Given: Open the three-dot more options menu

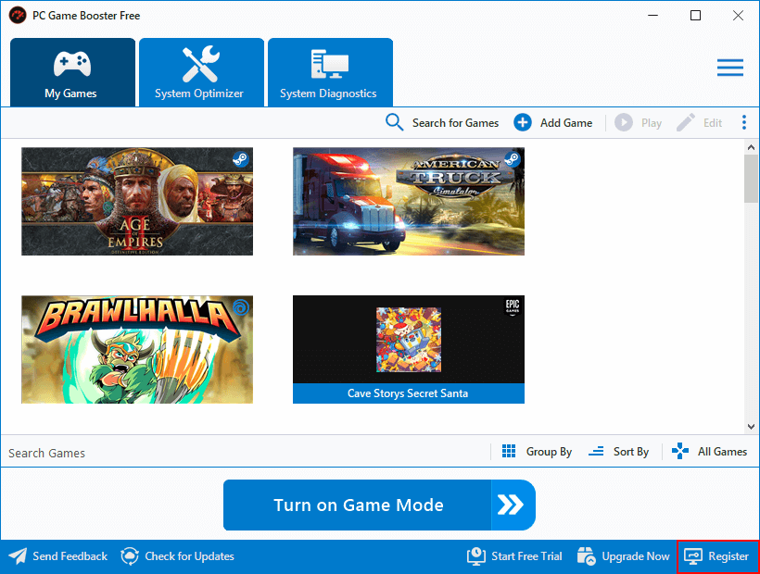Looking at the screenshot, I should (x=744, y=122).
